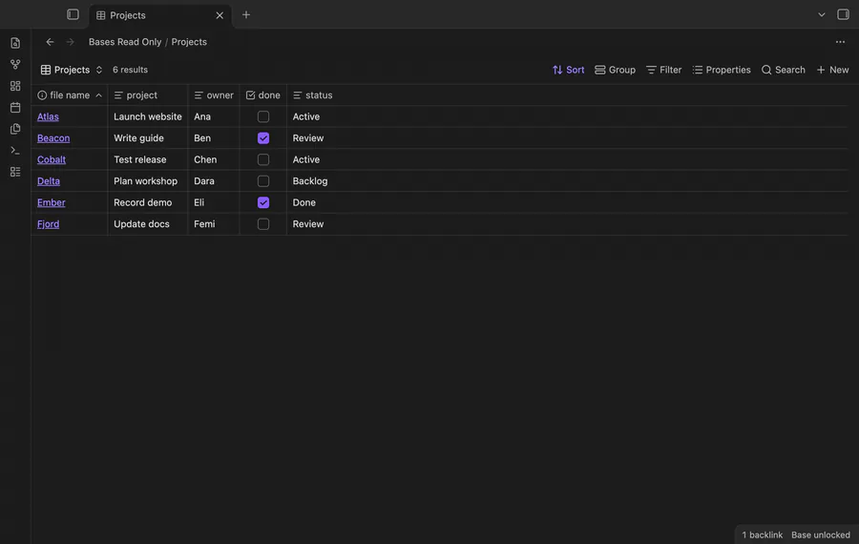Open the tab list chevron
Screen dimensions: 859x544
pos(821,14)
